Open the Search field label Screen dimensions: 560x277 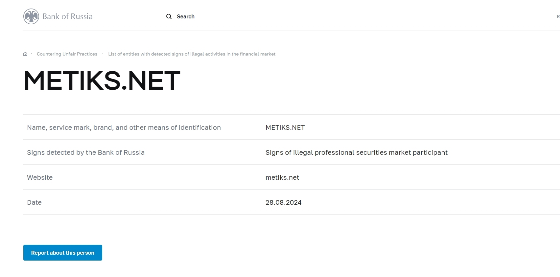186,16
